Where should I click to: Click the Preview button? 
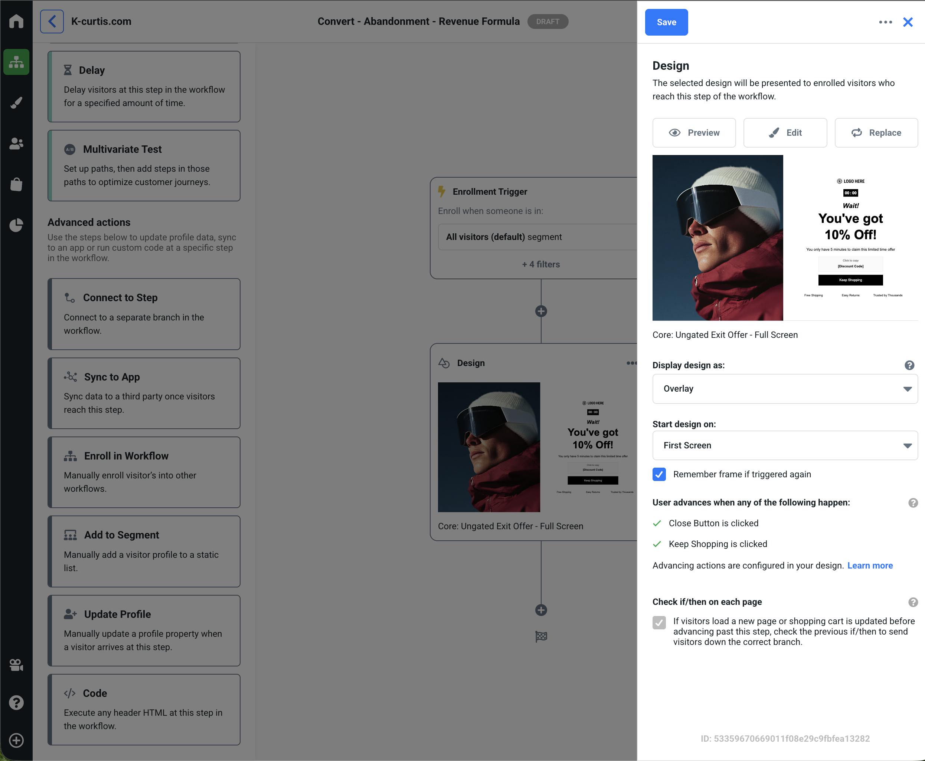coord(694,133)
